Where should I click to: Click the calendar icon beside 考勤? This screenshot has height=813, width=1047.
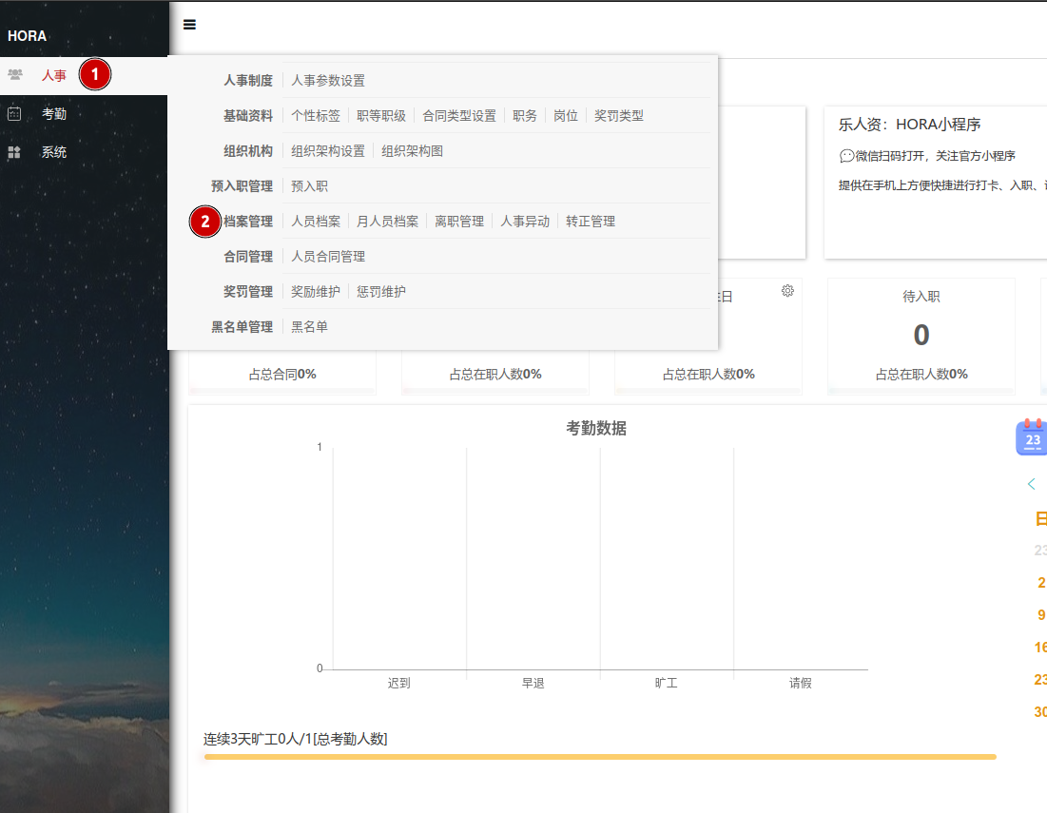(14, 114)
